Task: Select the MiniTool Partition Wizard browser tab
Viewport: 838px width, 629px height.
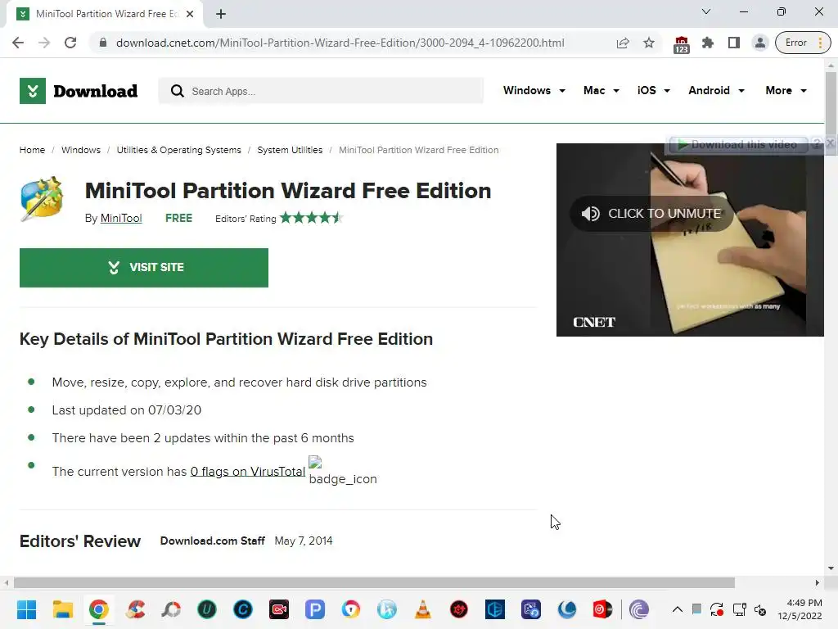Action: coord(104,14)
